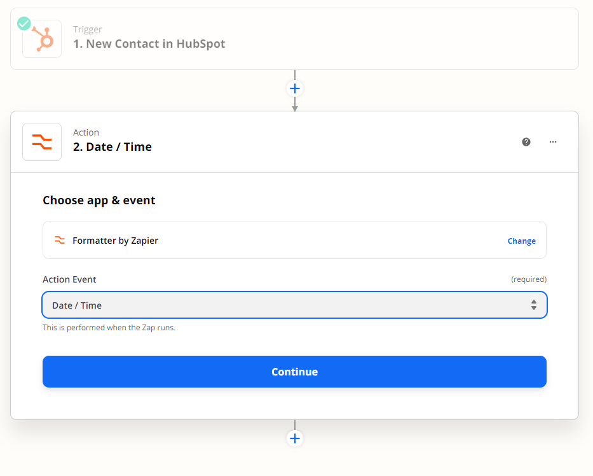Viewport: 593px width, 476px height.
Task: Collapse the 2. Date / Time action header
Action: pos(295,142)
